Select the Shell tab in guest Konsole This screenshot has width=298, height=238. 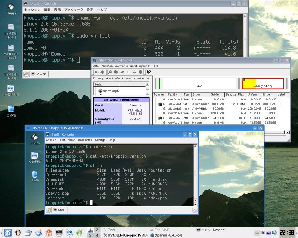pos(59,210)
